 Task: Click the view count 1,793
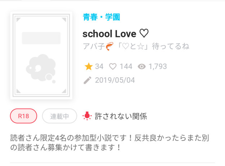(158, 66)
